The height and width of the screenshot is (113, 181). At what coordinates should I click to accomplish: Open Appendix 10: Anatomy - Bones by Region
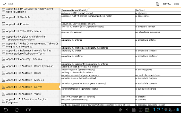[x=30, y=66]
